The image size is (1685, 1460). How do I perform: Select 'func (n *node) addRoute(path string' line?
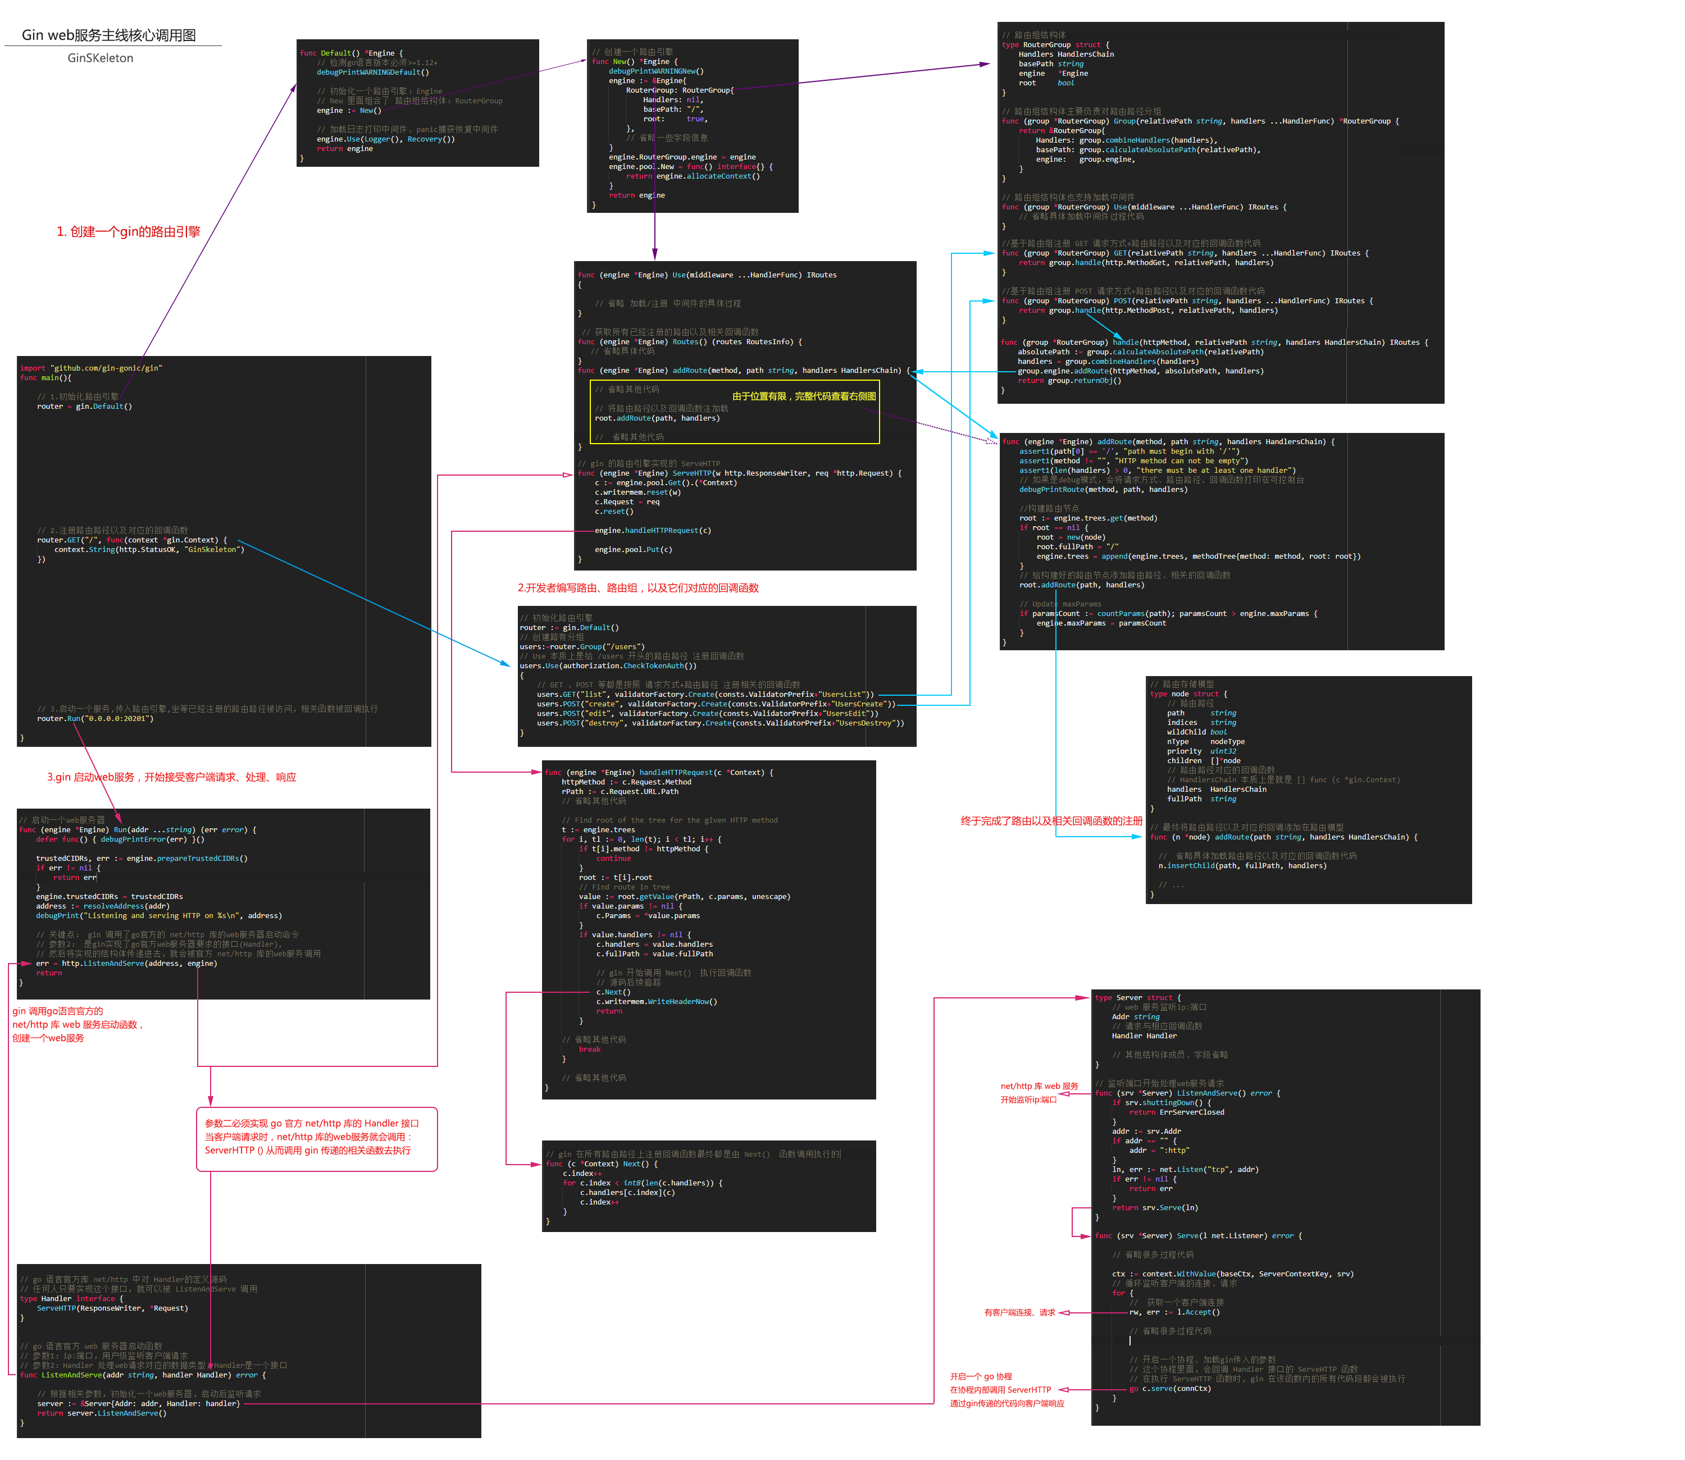point(1284,837)
